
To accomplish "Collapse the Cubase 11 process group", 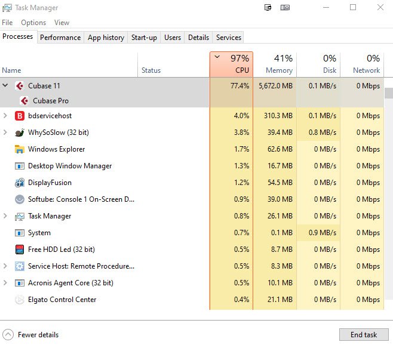I will coord(5,86).
